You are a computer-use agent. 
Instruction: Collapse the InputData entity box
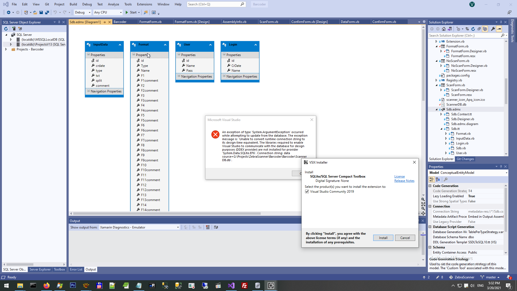click(x=120, y=45)
